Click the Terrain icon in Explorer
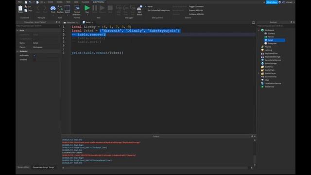The image size is (311, 175). tap(266, 37)
